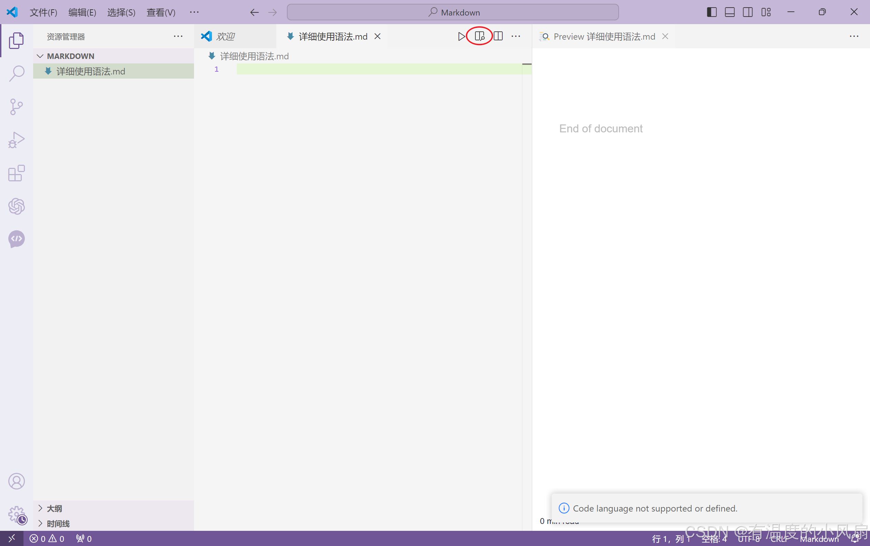Image resolution: width=870 pixels, height=546 pixels.
Task: Split the editor to the right
Action: click(x=498, y=37)
